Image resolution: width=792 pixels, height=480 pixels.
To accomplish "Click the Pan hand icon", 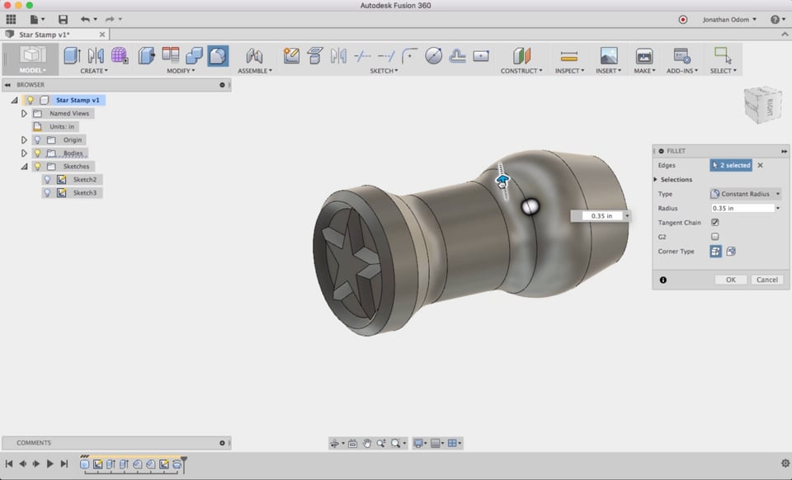I will (x=366, y=443).
